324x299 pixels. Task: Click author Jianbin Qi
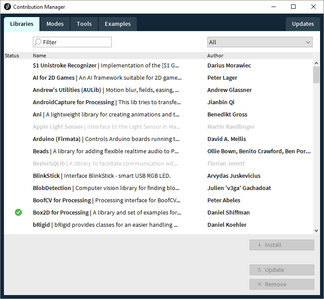pyautogui.click(x=221, y=102)
